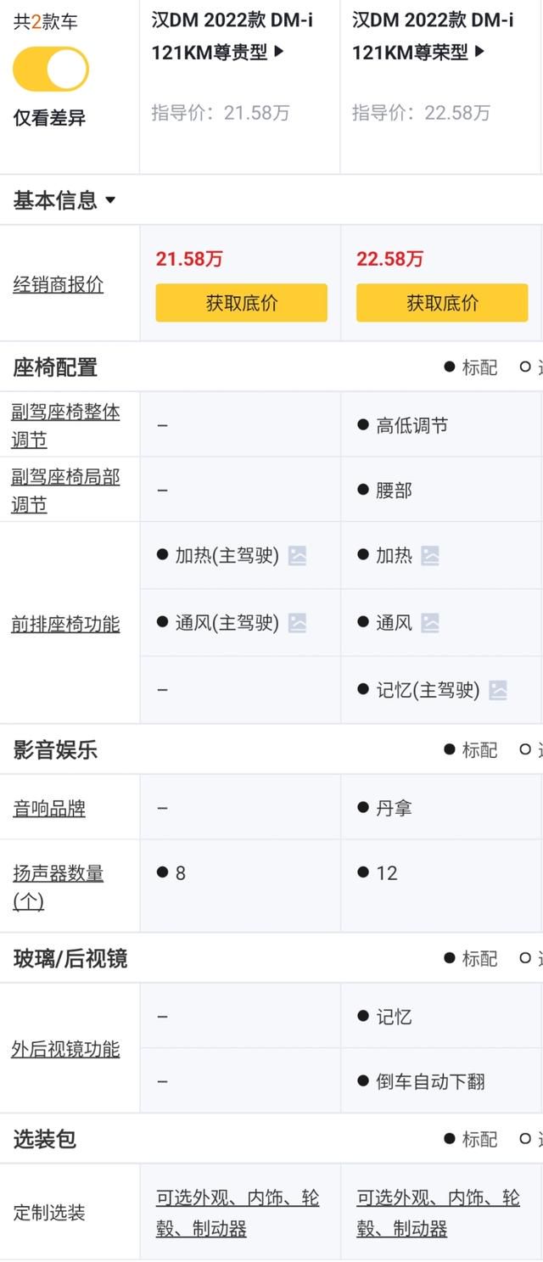The image size is (543, 1262).
Task: Get lowest price for 22.58万 model
Action: (x=442, y=303)
